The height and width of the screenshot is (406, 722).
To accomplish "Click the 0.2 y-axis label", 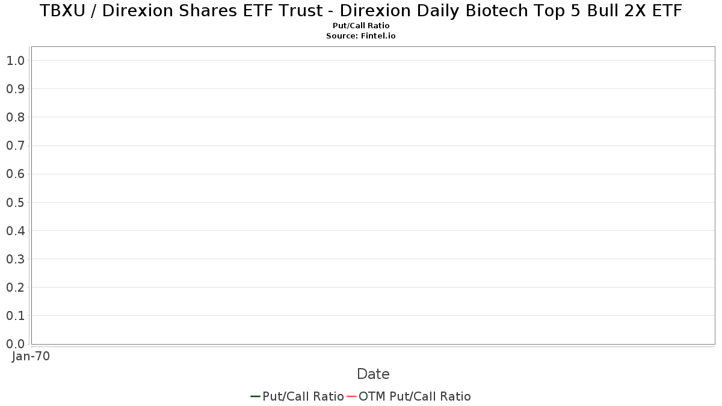I will pos(15,288).
